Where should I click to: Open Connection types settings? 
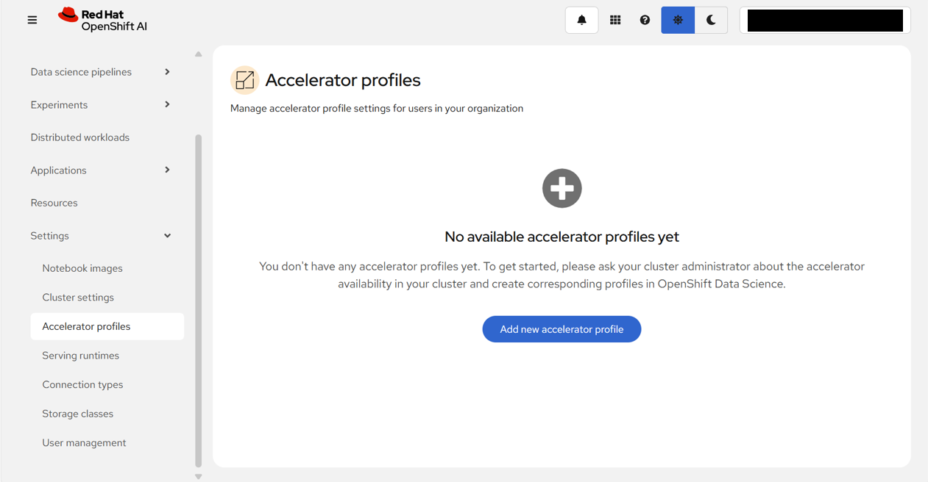pos(107,384)
